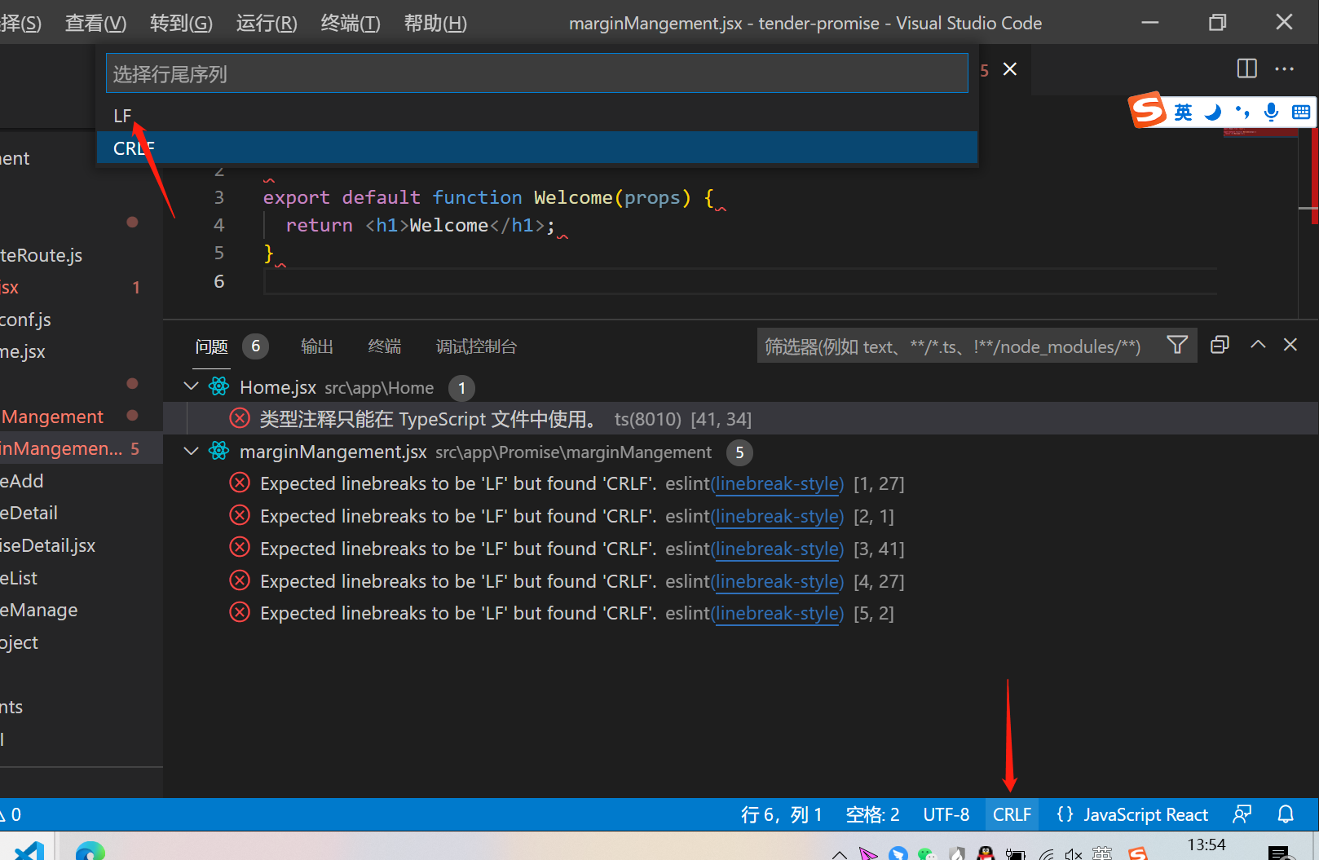Open notifications via the bell icon
Screen dimensions: 1319x860
(1286, 814)
